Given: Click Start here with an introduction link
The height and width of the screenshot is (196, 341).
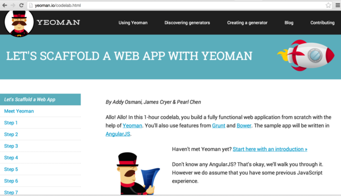Looking at the screenshot, I should coord(270,149).
